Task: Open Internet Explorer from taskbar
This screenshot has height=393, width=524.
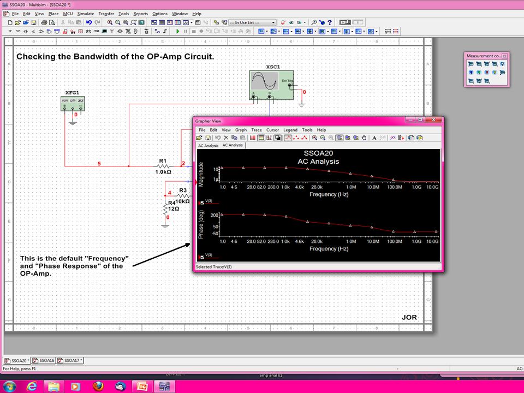Action: (32, 386)
